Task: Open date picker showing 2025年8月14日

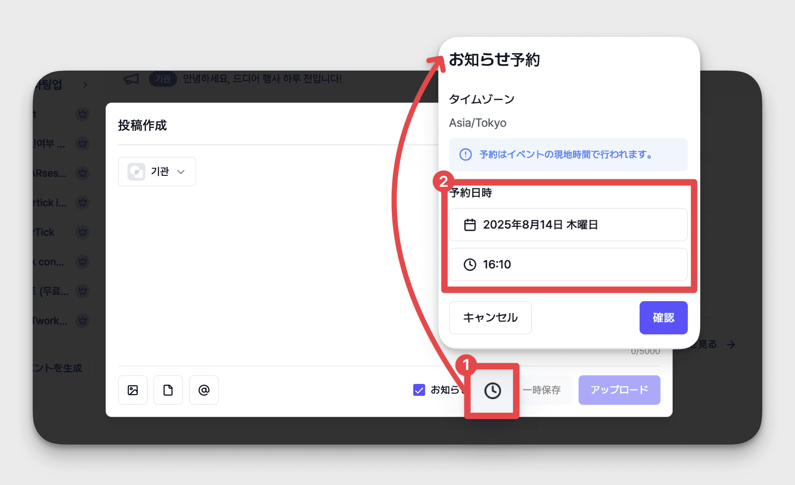Action: [568, 225]
